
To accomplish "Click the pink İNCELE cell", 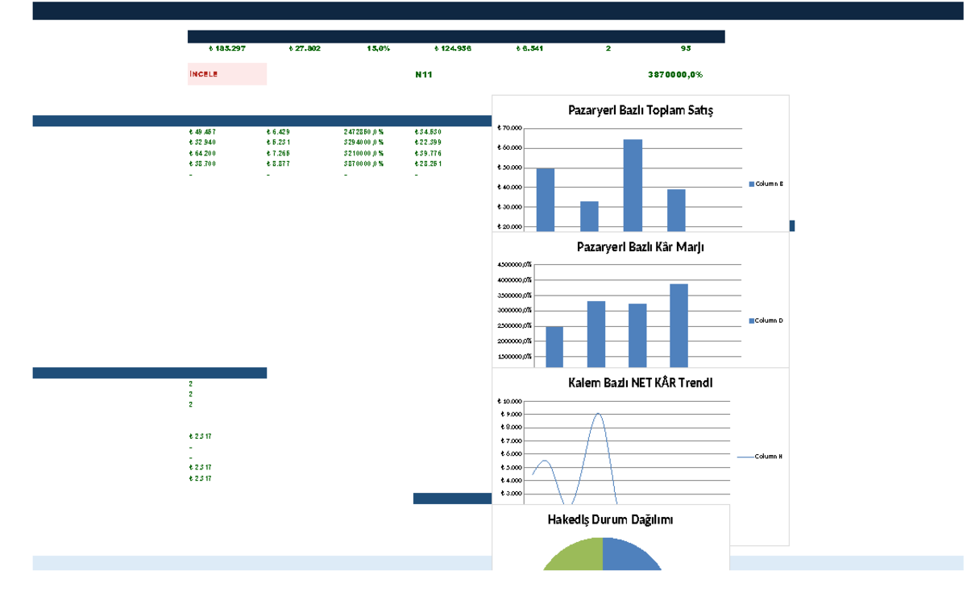I will [227, 74].
